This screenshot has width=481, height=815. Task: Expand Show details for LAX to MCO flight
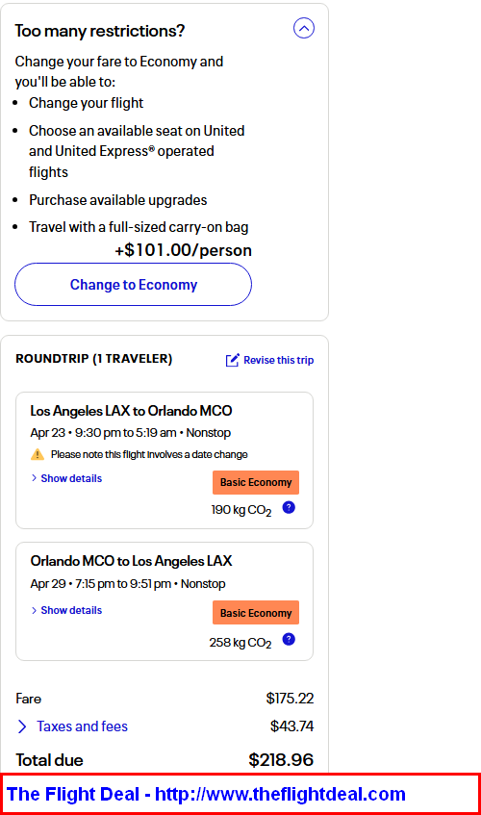click(x=66, y=478)
